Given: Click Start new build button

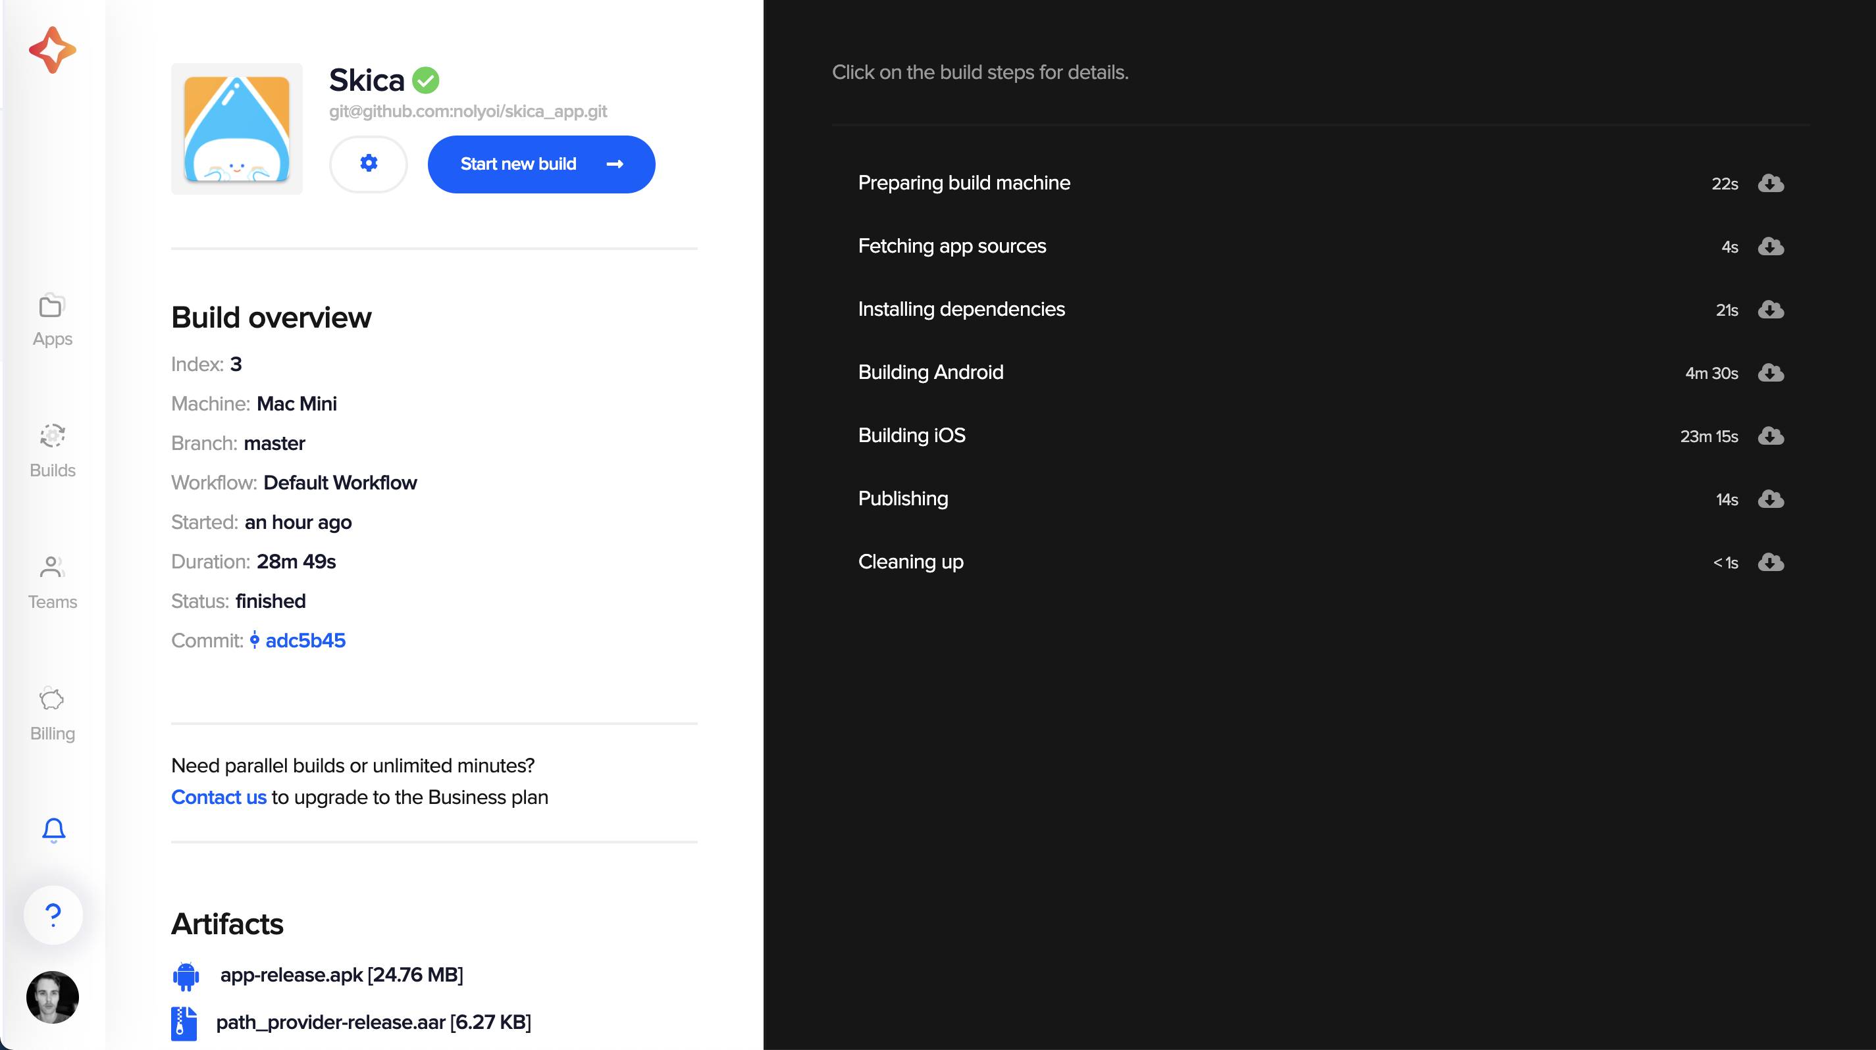Looking at the screenshot, I should (x=541, y=164).
